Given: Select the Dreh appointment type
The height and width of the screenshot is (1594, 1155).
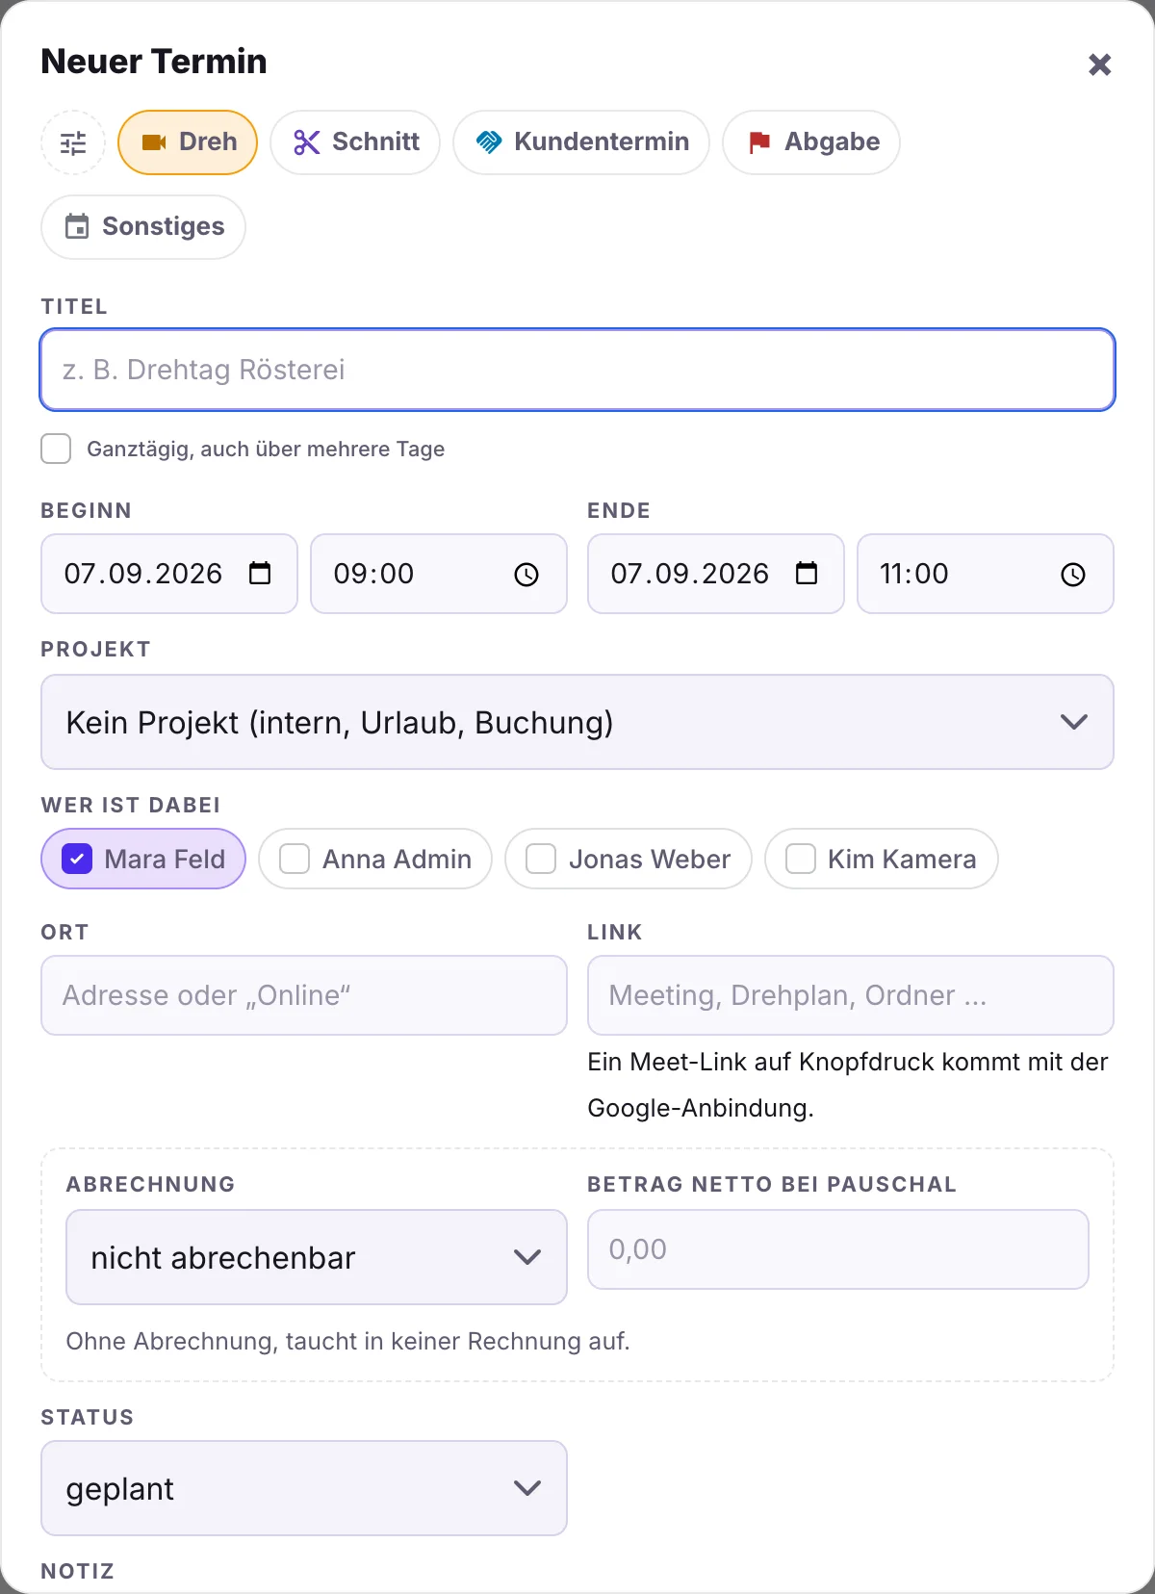Looking at the screenshot, I should pyautogui.click(x=188, y=142).
